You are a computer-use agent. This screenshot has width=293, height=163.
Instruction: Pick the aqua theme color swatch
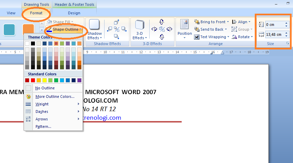tap(73, 43)
